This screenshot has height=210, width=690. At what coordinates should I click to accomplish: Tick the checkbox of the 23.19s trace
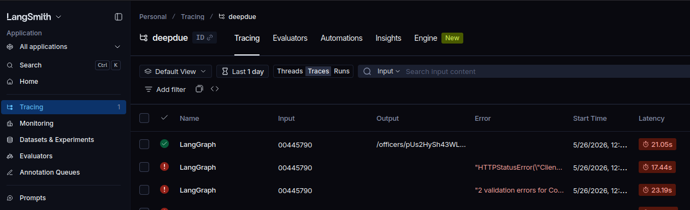[144, 190]
